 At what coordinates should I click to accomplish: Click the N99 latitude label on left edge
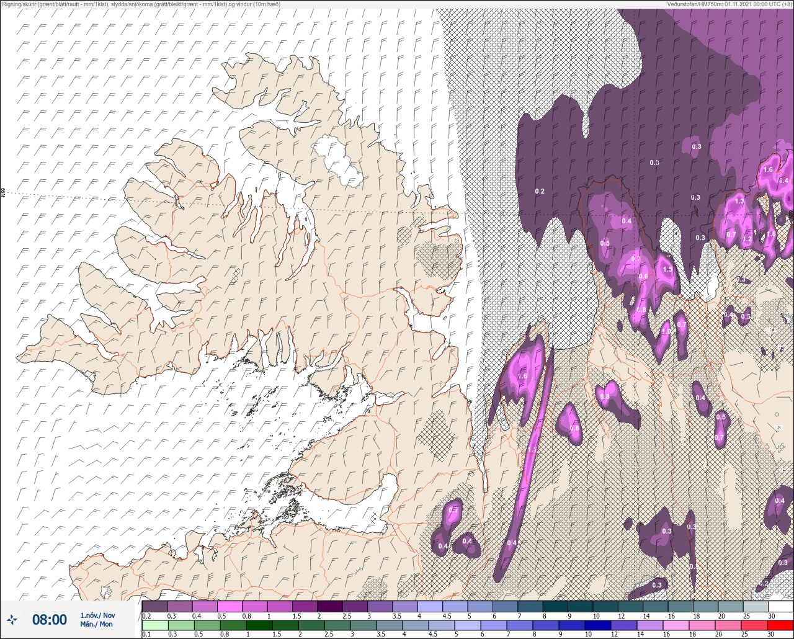click(3, 193)
